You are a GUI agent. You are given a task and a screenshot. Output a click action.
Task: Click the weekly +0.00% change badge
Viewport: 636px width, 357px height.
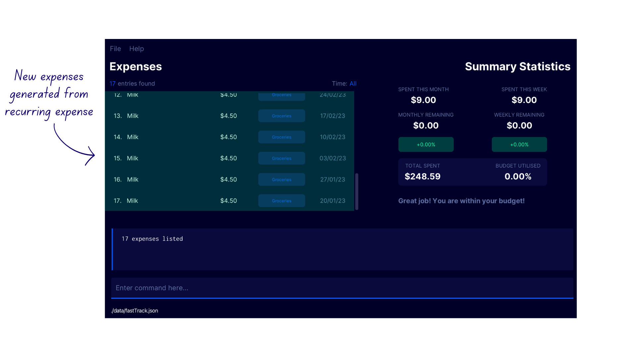pyautogui.click(x=519, y=144)
